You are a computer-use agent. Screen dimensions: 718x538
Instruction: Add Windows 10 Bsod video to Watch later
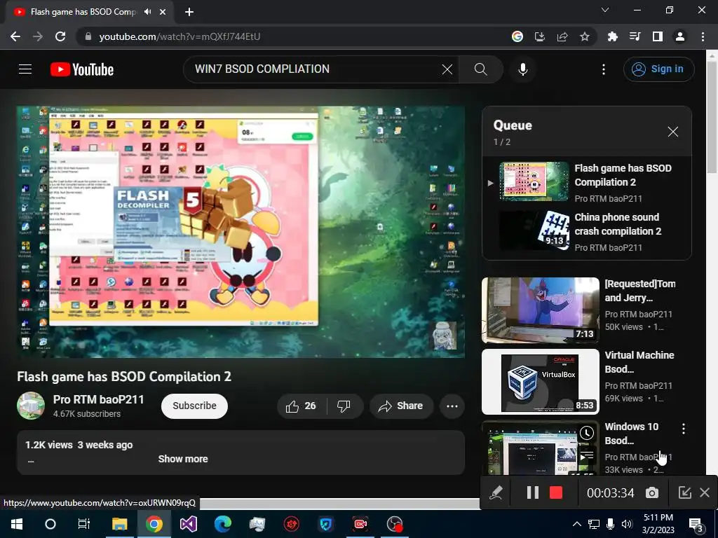pyautogui.click(x=587, y=433)
